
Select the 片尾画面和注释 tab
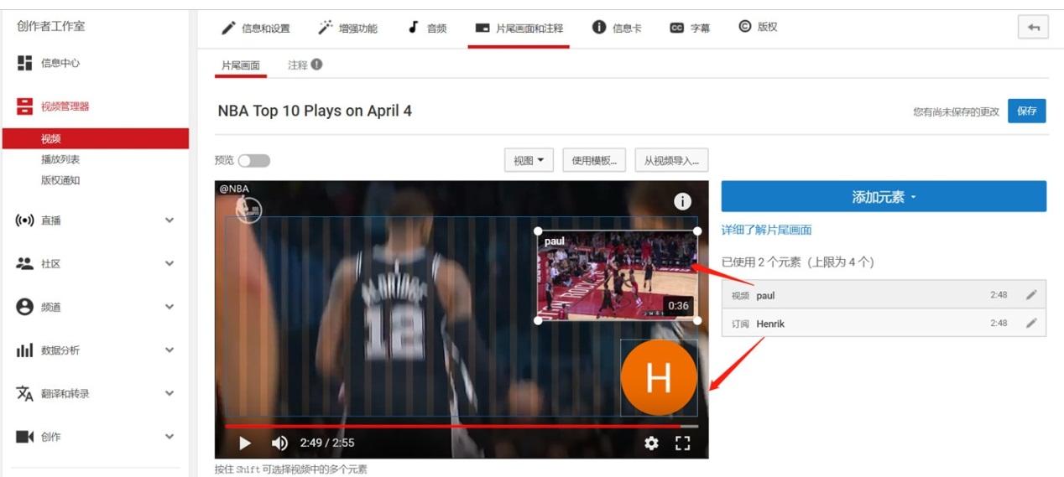(519, 28)
